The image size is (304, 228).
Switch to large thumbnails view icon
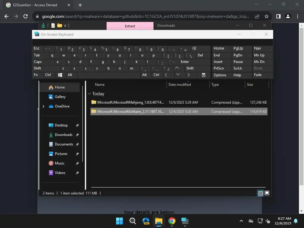click(x=267, y=193)
